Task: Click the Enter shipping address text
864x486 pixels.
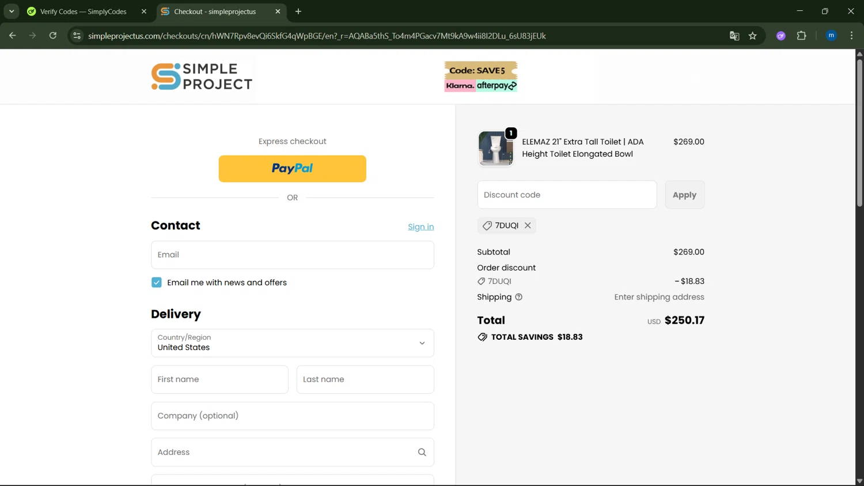Action: click(659, 297)
